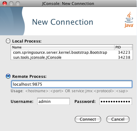Select the Remote Process radio button
Screen dimensions: 137x131
click(8, 76)
